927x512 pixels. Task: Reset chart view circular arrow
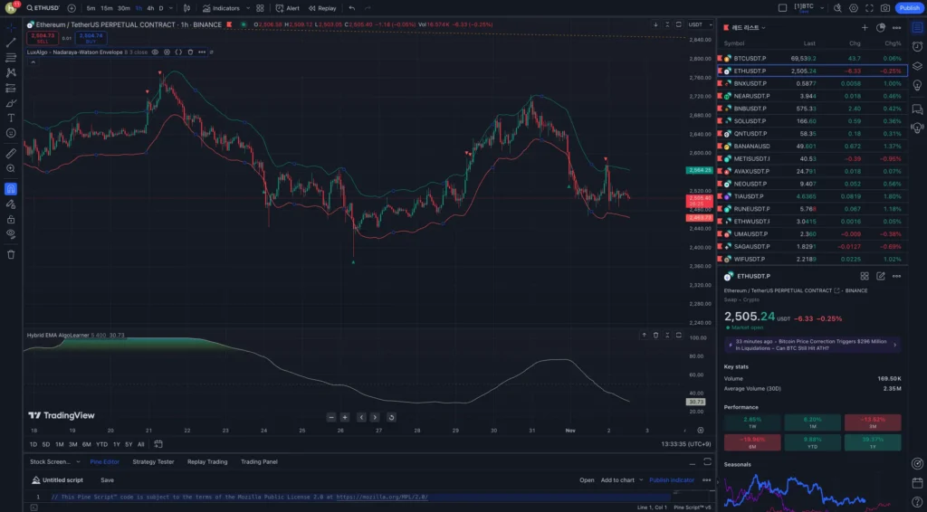point(391,417)
